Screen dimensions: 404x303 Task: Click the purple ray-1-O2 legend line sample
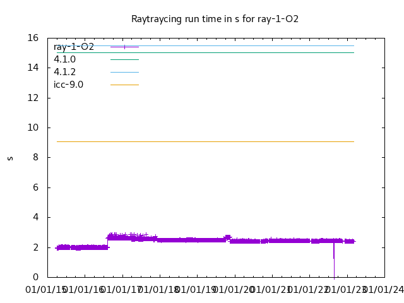click(124, 47)
